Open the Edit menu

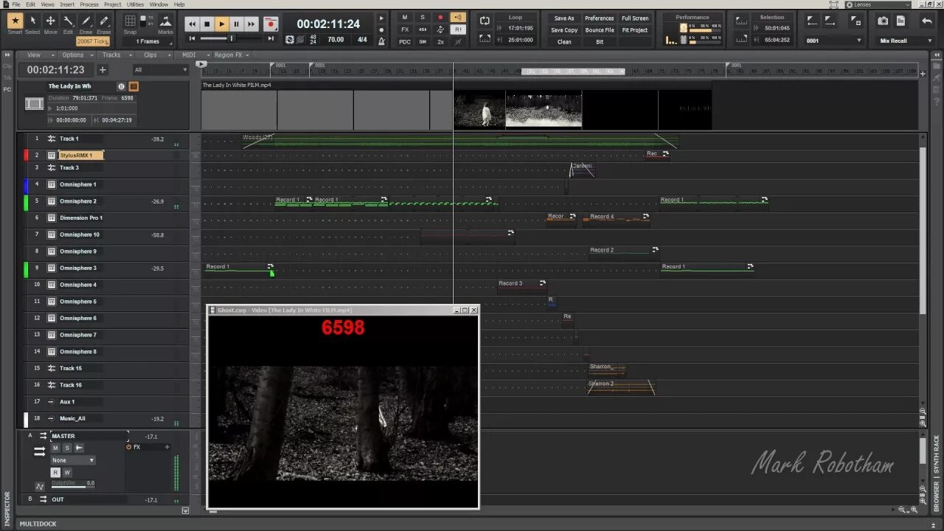tap(31, 4)
